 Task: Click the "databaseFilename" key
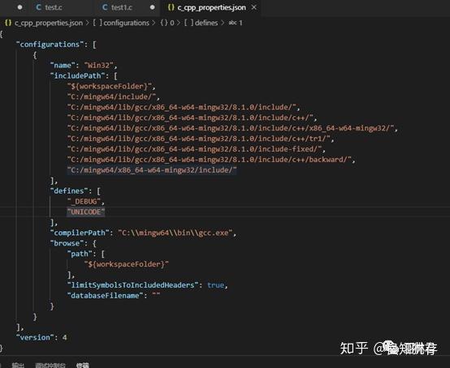(105, 296)
